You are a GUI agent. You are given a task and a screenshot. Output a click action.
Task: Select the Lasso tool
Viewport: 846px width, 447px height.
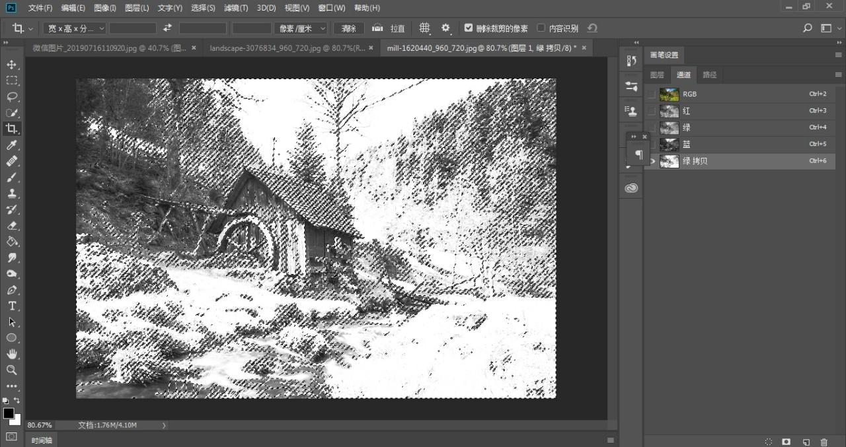click(x=12, y=96)
